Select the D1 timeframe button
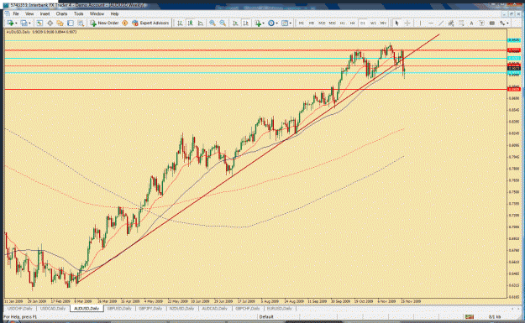525x323 pixels. 363,23
